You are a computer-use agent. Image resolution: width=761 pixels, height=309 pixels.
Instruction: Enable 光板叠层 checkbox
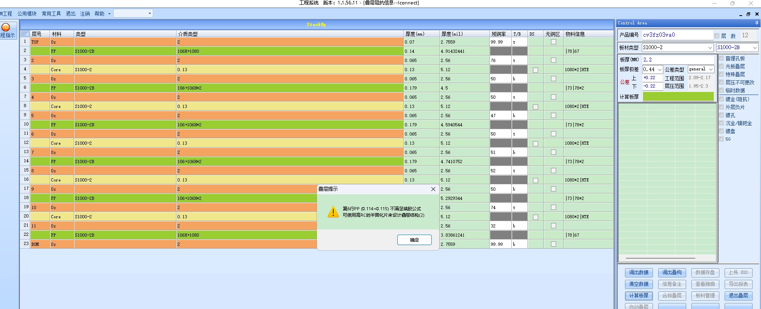pos(721,66)
